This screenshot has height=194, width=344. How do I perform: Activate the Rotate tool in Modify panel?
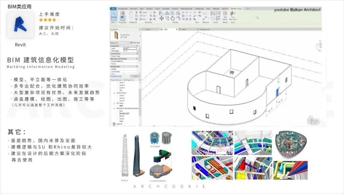coord(172,19)
